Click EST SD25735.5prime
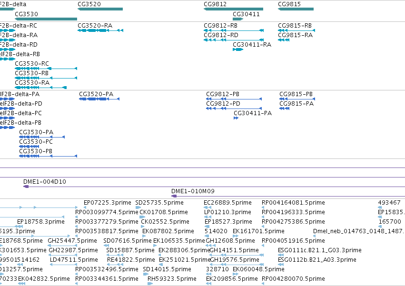Screen dimensions: 405x286 pyautogui.click(x=159, y=203)
